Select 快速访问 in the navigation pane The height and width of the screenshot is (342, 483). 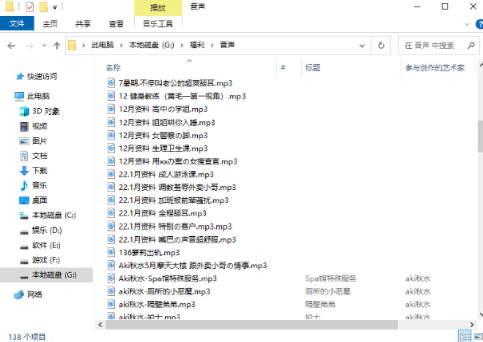[x=36, y=76]
